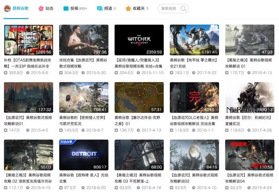Click title 【血源诅咒】黑桐谷歌式视频攻略解说01
This screenshot has width=279, height=194.
tap(28, 121)
